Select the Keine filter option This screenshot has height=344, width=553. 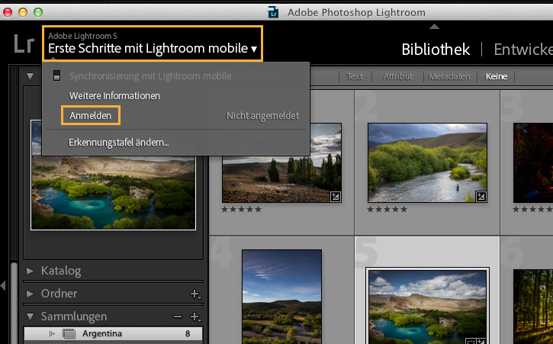click(x=497, y=76)
